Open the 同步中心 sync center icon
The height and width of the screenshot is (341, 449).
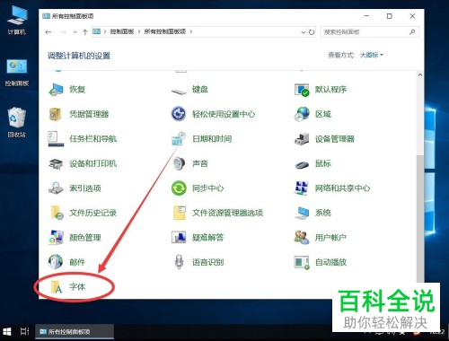click(179, 188)
